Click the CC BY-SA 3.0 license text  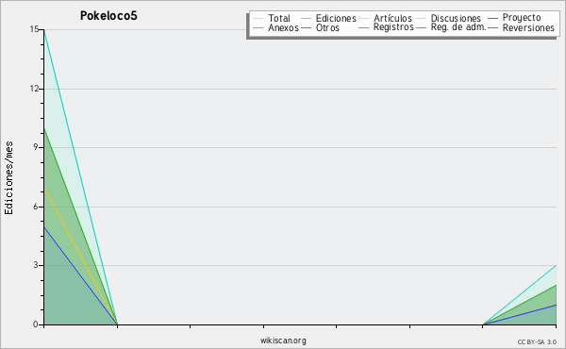[537, 342]
